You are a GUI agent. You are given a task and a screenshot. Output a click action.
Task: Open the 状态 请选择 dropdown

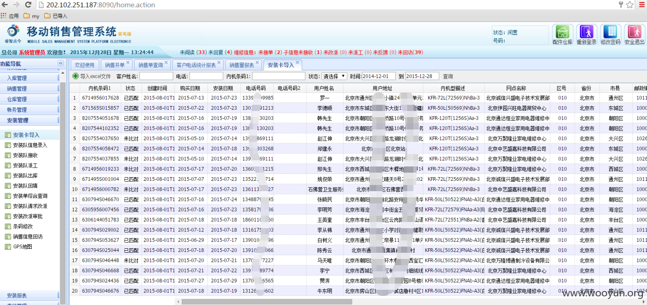[x=334, y=76]
